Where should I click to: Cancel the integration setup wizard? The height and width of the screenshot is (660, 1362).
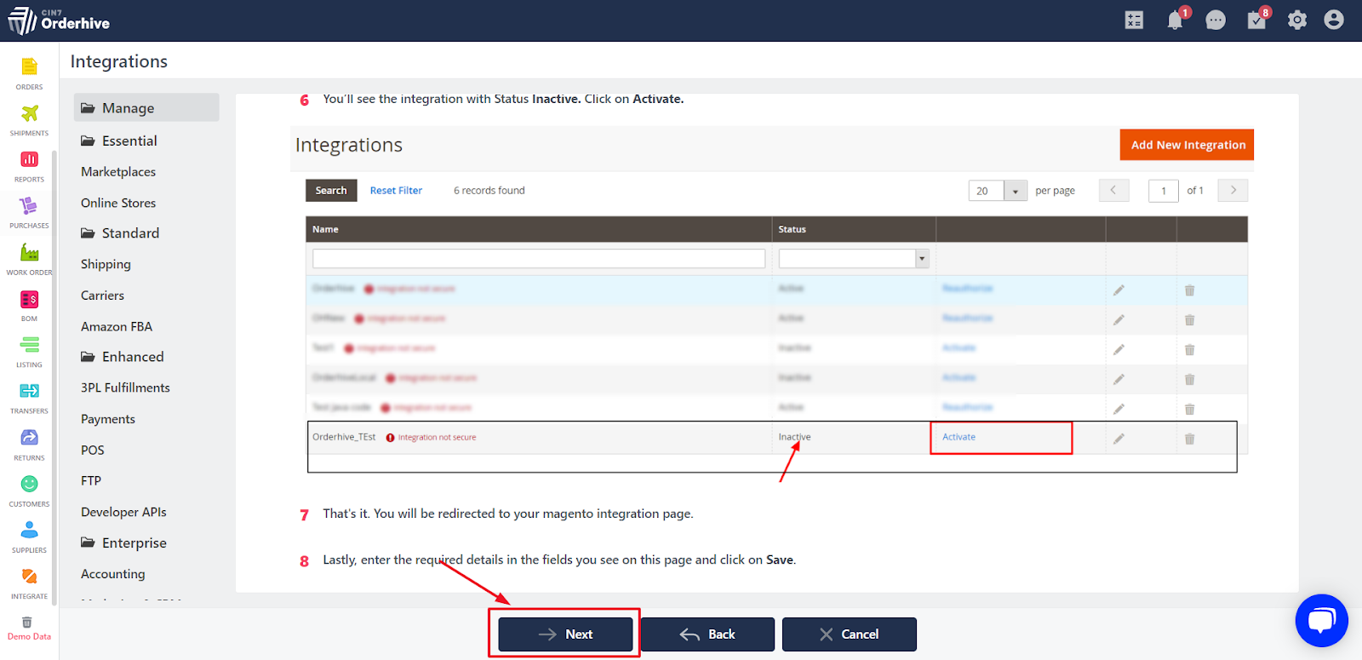(x=850, y=634)
